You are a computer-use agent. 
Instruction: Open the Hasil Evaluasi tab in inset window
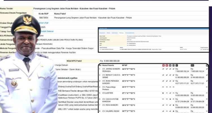click(114, 33)
